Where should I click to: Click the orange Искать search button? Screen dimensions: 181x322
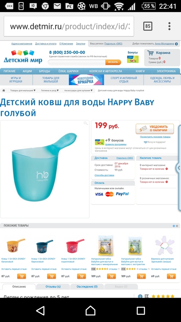pos(113,62)
